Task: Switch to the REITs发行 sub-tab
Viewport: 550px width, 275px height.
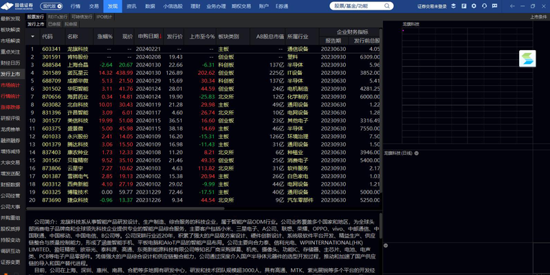Action: tap(58, 16)
